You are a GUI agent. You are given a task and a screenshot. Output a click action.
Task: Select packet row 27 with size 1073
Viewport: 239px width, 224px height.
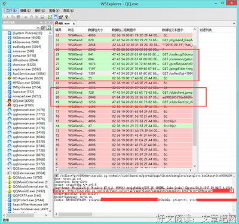pyautogui.click(x=124, y=64)
